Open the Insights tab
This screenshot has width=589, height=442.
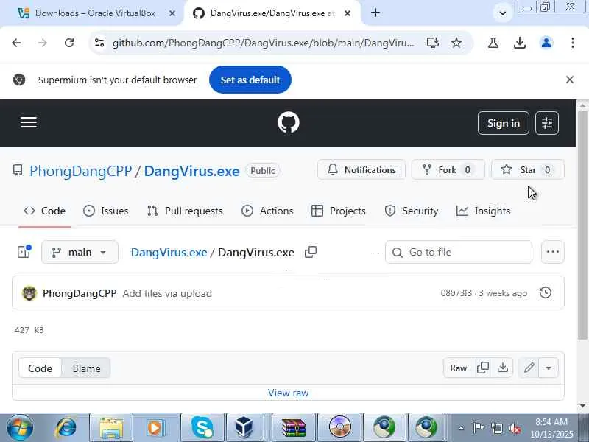483,211
